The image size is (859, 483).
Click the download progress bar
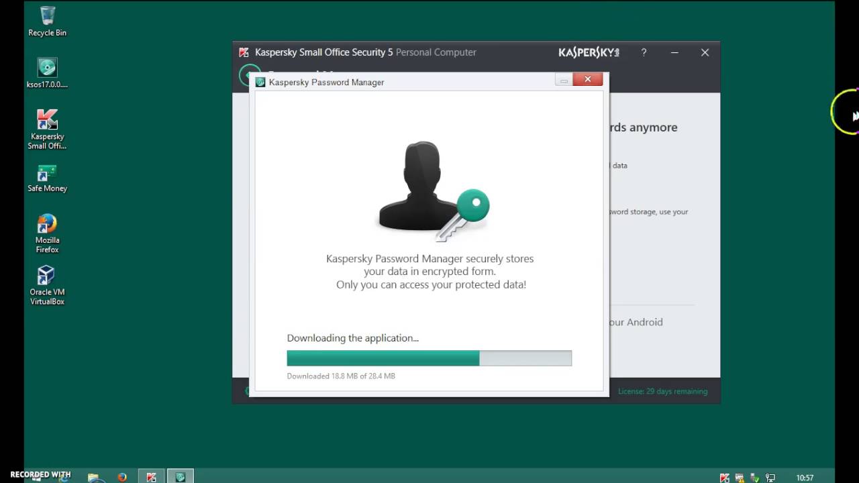coord(429,358)
